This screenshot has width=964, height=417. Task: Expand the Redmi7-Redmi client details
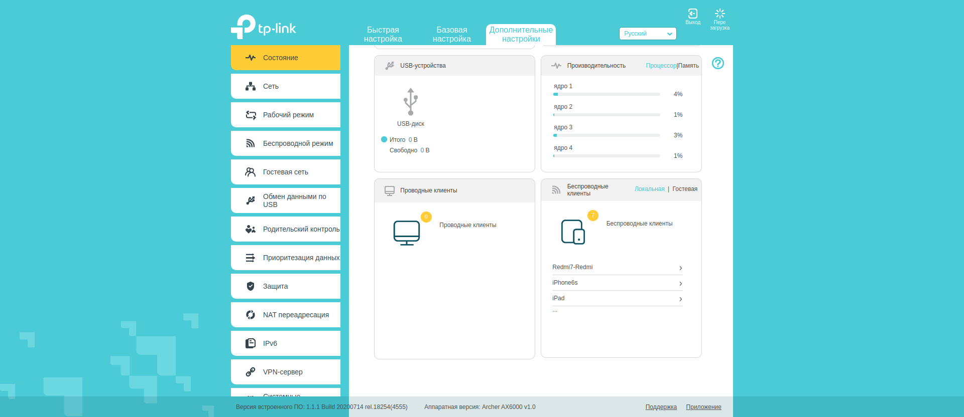tap(680, 268)
